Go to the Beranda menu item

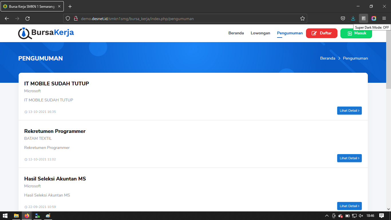point(236,33)
